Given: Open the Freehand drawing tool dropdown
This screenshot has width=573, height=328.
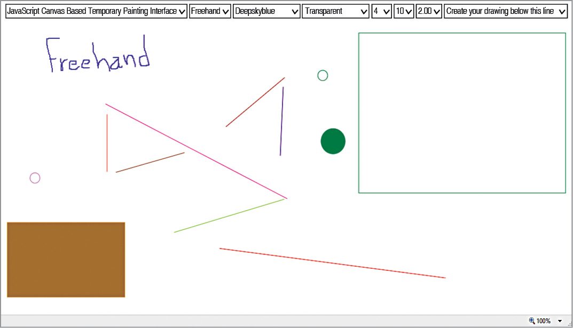Looking at the screenshot, I should point(210,11).
